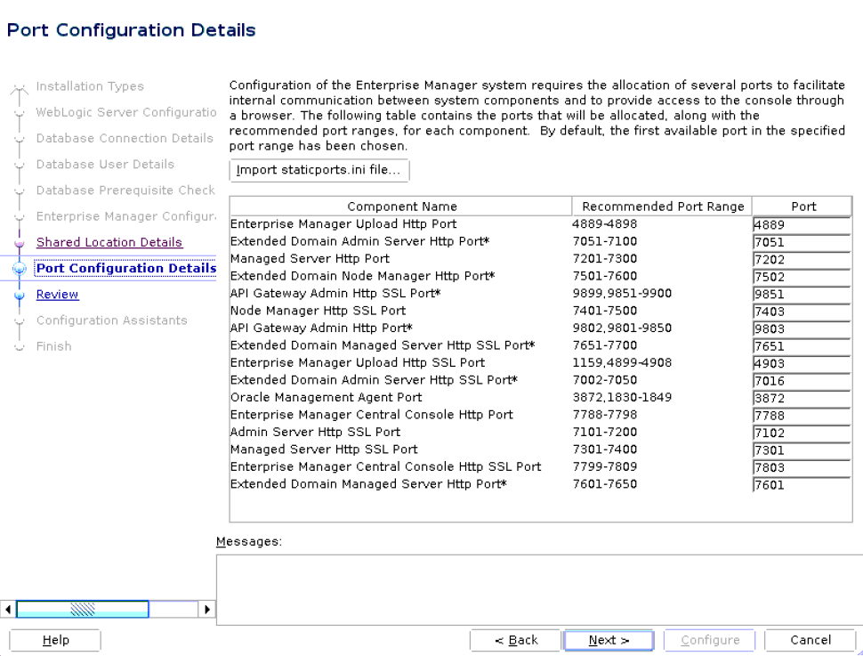Viewport: 863px width, 656px height.
Task: Edit the Oracle Management Agent Port value 3872
Action: click(800, 398)
